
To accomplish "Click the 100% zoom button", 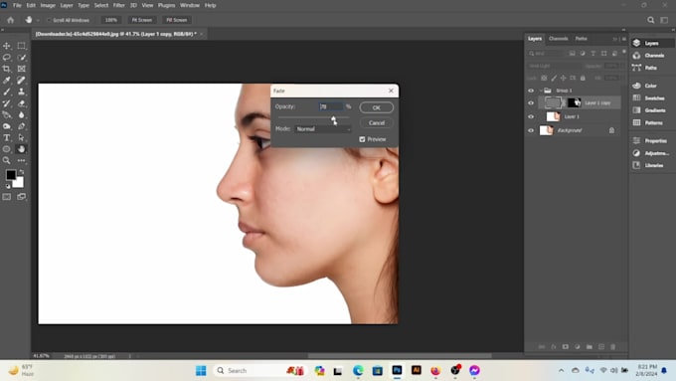I will (x=110, y=20).
